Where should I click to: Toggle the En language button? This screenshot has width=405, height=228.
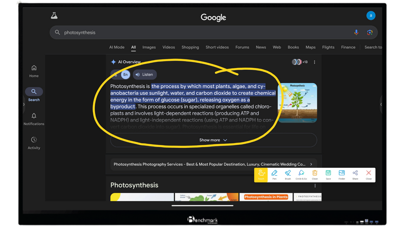[x=125, y=75]
